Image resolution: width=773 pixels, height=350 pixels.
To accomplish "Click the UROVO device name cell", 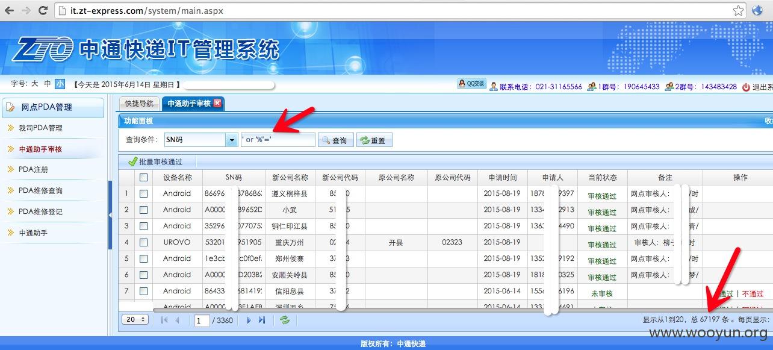I will pyautogui.click(x=177, y=242).
